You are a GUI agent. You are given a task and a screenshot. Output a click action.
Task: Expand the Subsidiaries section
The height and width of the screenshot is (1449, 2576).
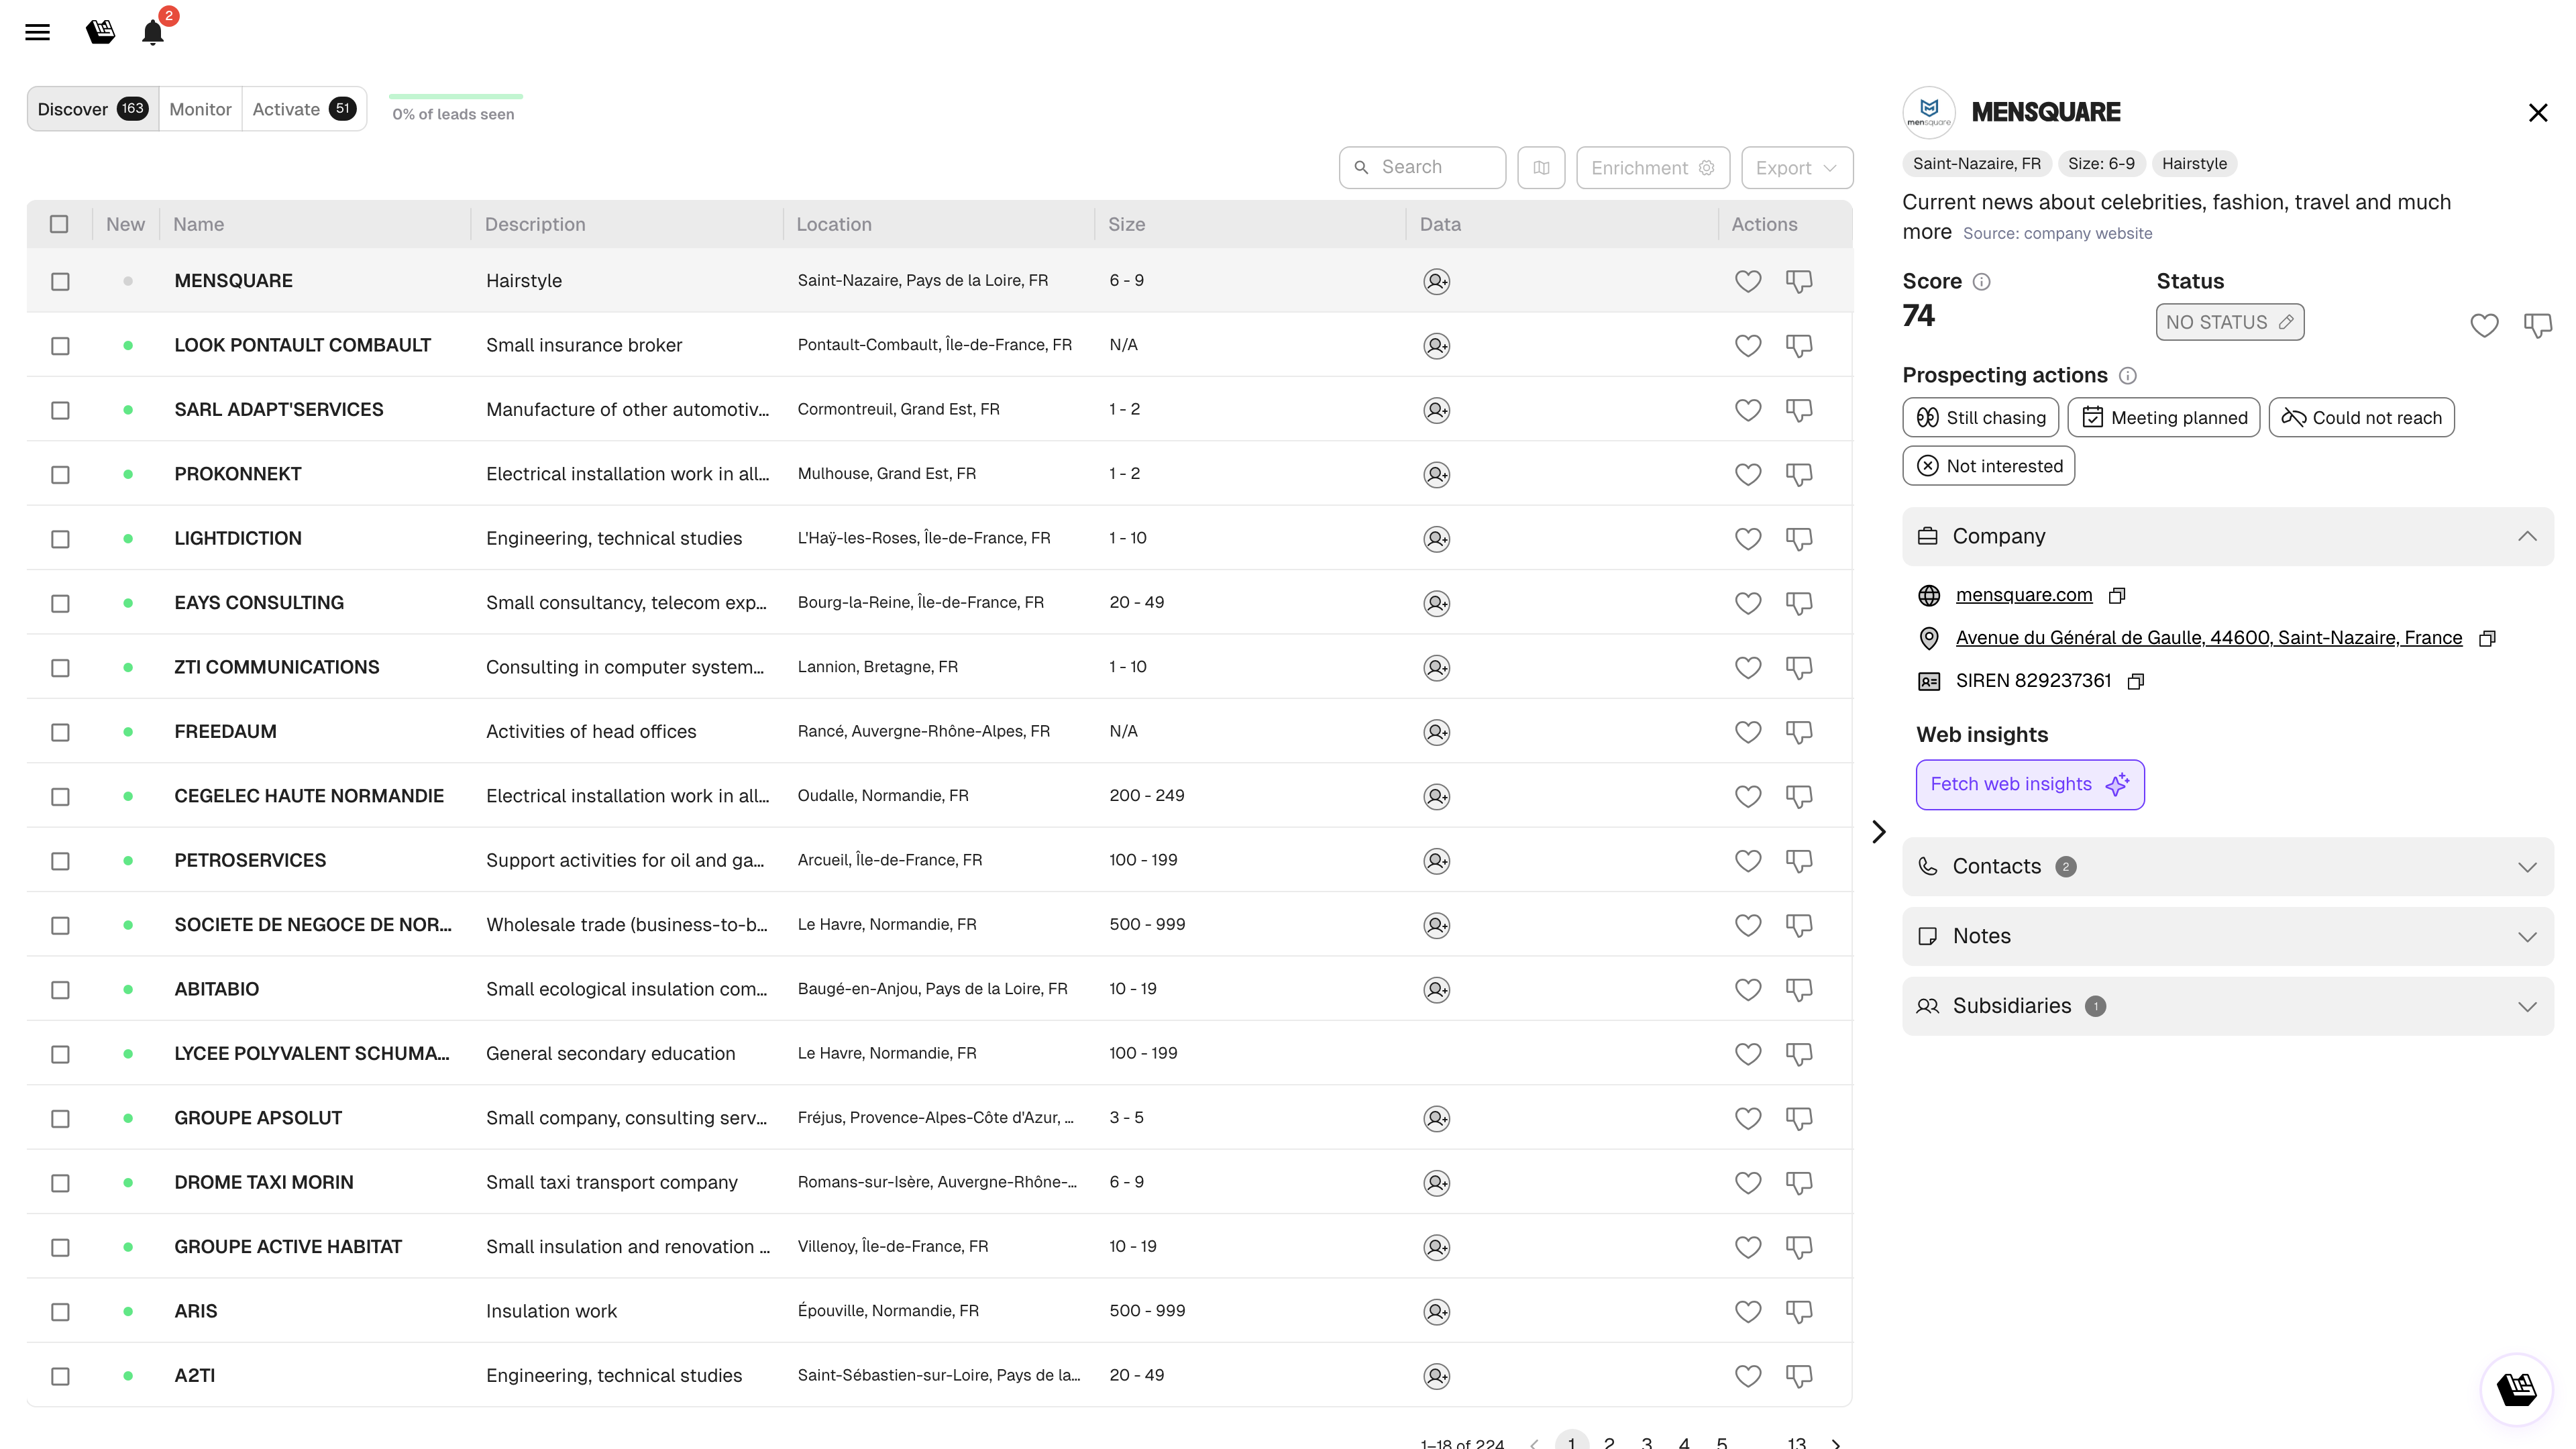click(2227, 1006)
